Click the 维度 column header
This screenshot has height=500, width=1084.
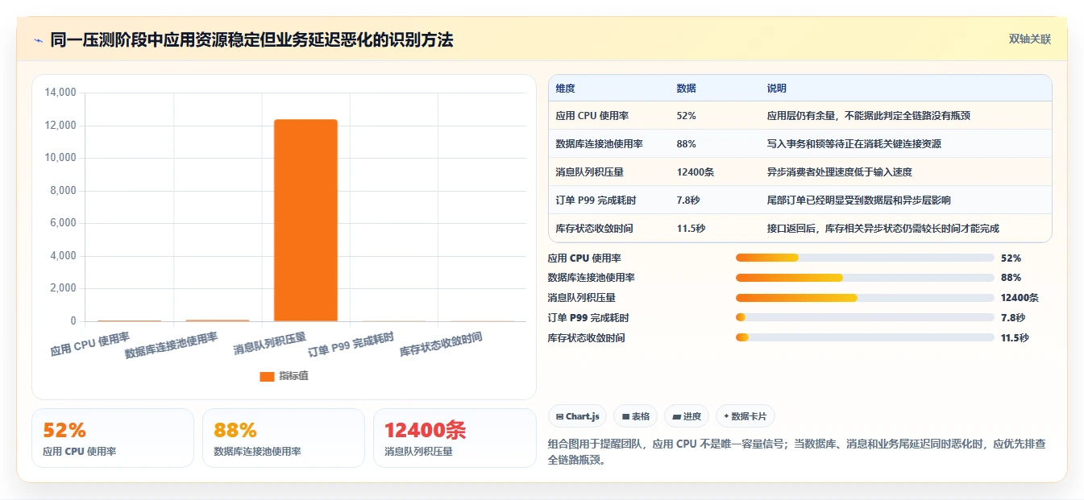[566, 89]
